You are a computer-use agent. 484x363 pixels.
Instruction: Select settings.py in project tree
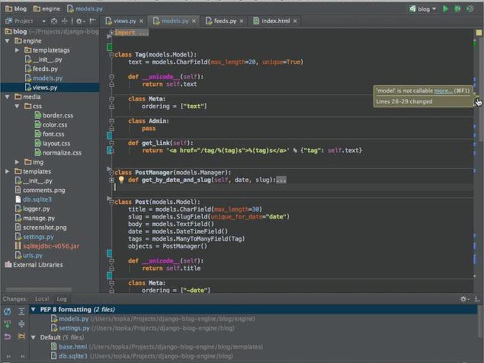pos(34,237)
